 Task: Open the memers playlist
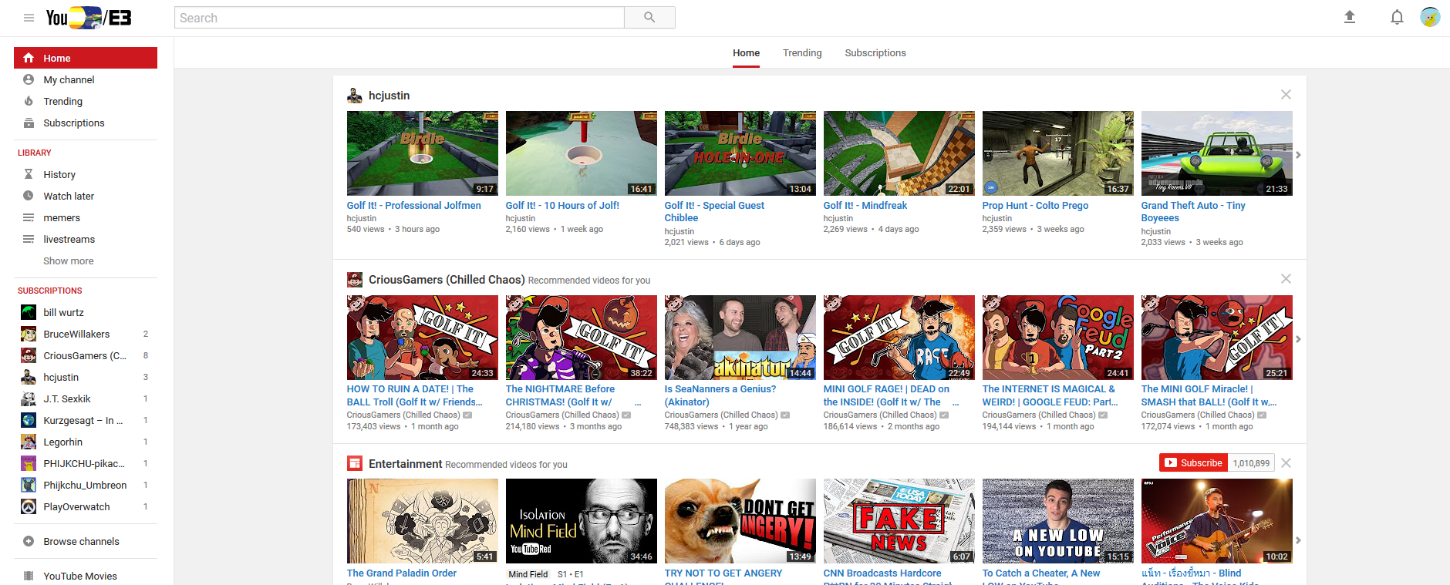pos(86,217)
